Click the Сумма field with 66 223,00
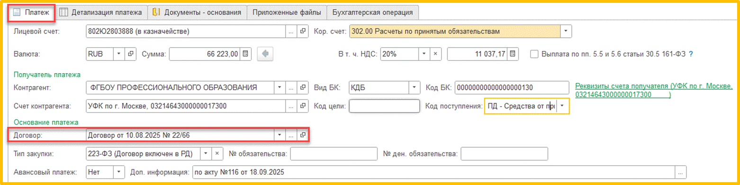Viewport: 740px width, 185px height. (204, 54)
